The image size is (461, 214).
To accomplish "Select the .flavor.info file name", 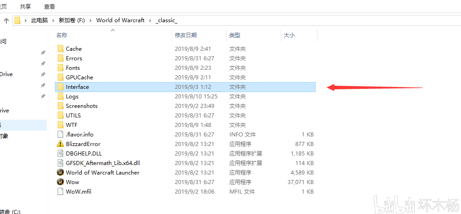I will (x=79, y=135).
